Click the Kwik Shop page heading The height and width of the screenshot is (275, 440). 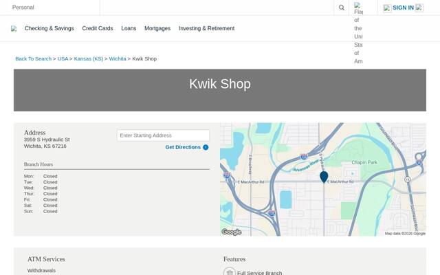(220, 84)
